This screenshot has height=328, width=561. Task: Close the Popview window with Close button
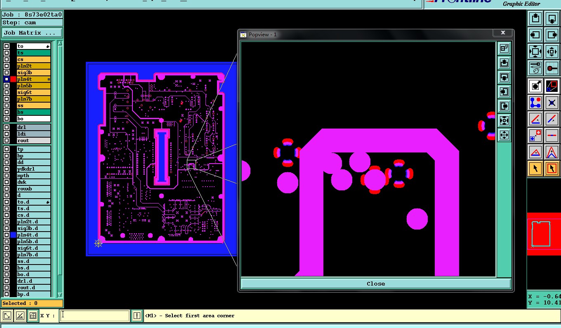pyautogui.click(x=376, y=283)
